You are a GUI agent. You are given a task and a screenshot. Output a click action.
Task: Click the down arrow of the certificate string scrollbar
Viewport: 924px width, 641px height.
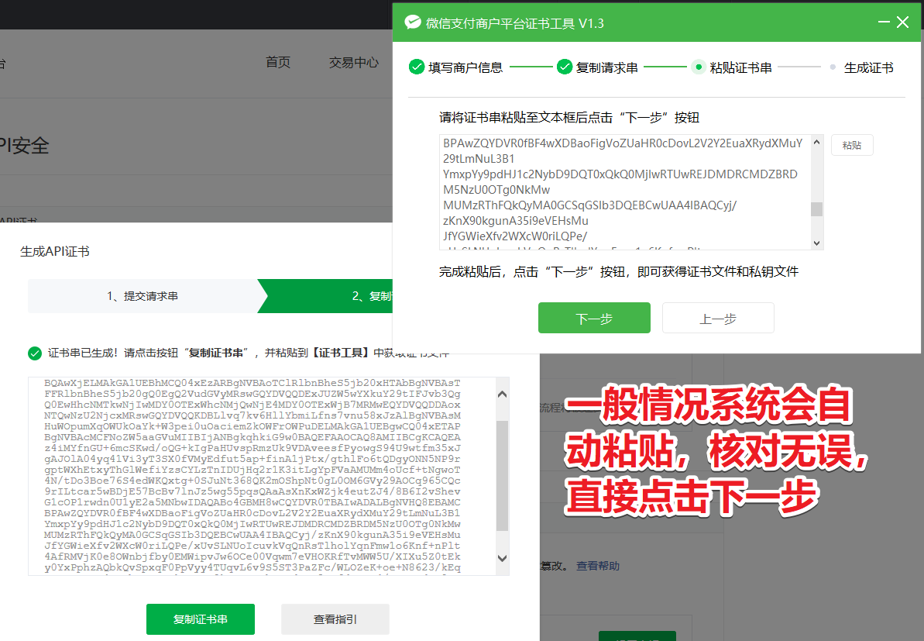[502, 558]
